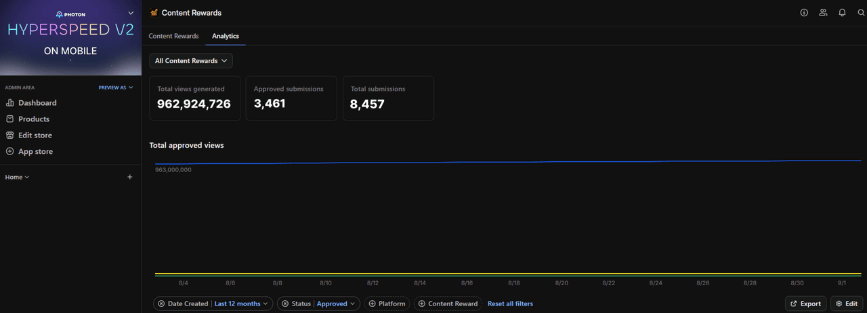Open the notifications bell
The height and width of the screenshot is (313, 867).
[x=842, y=12]
